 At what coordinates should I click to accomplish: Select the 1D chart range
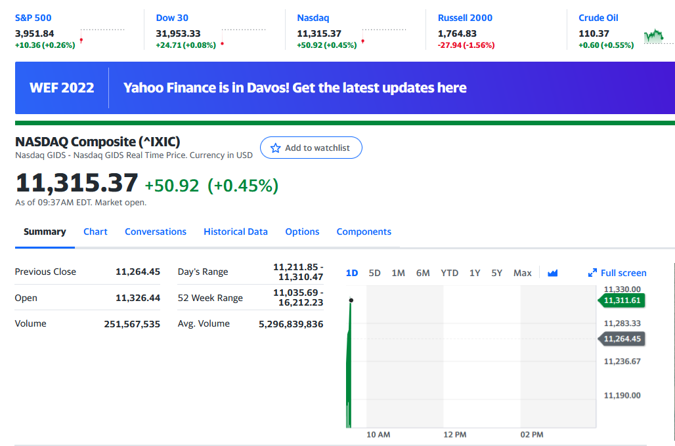352,273
